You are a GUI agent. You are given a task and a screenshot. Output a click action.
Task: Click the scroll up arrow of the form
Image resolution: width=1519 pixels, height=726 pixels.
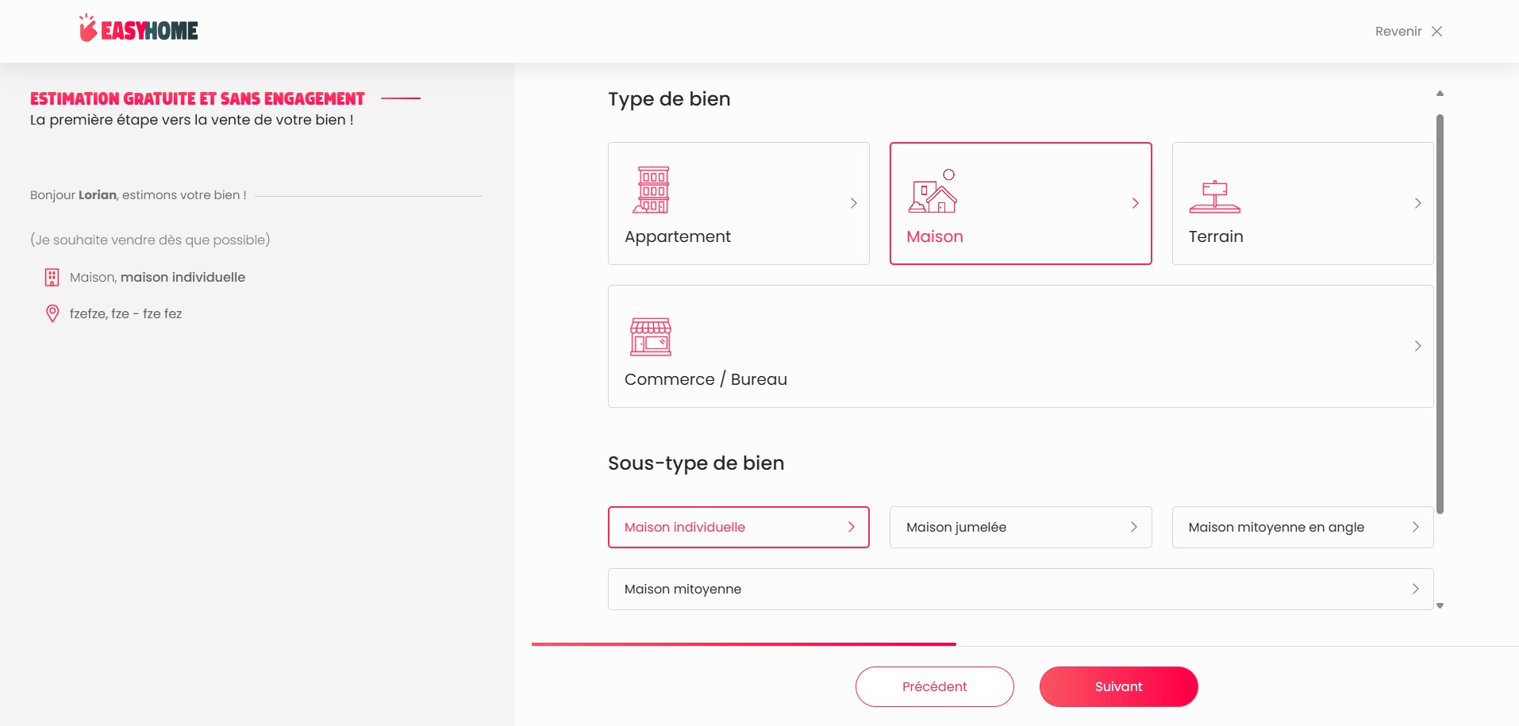pyautogui.click(x=1440, y=94)
